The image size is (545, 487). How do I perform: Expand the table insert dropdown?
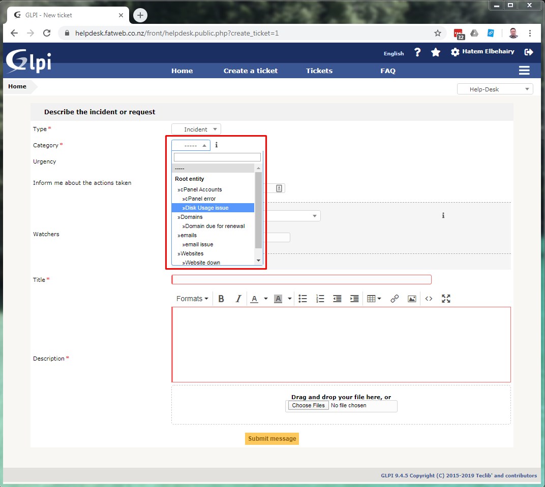[x=374, y=299]
